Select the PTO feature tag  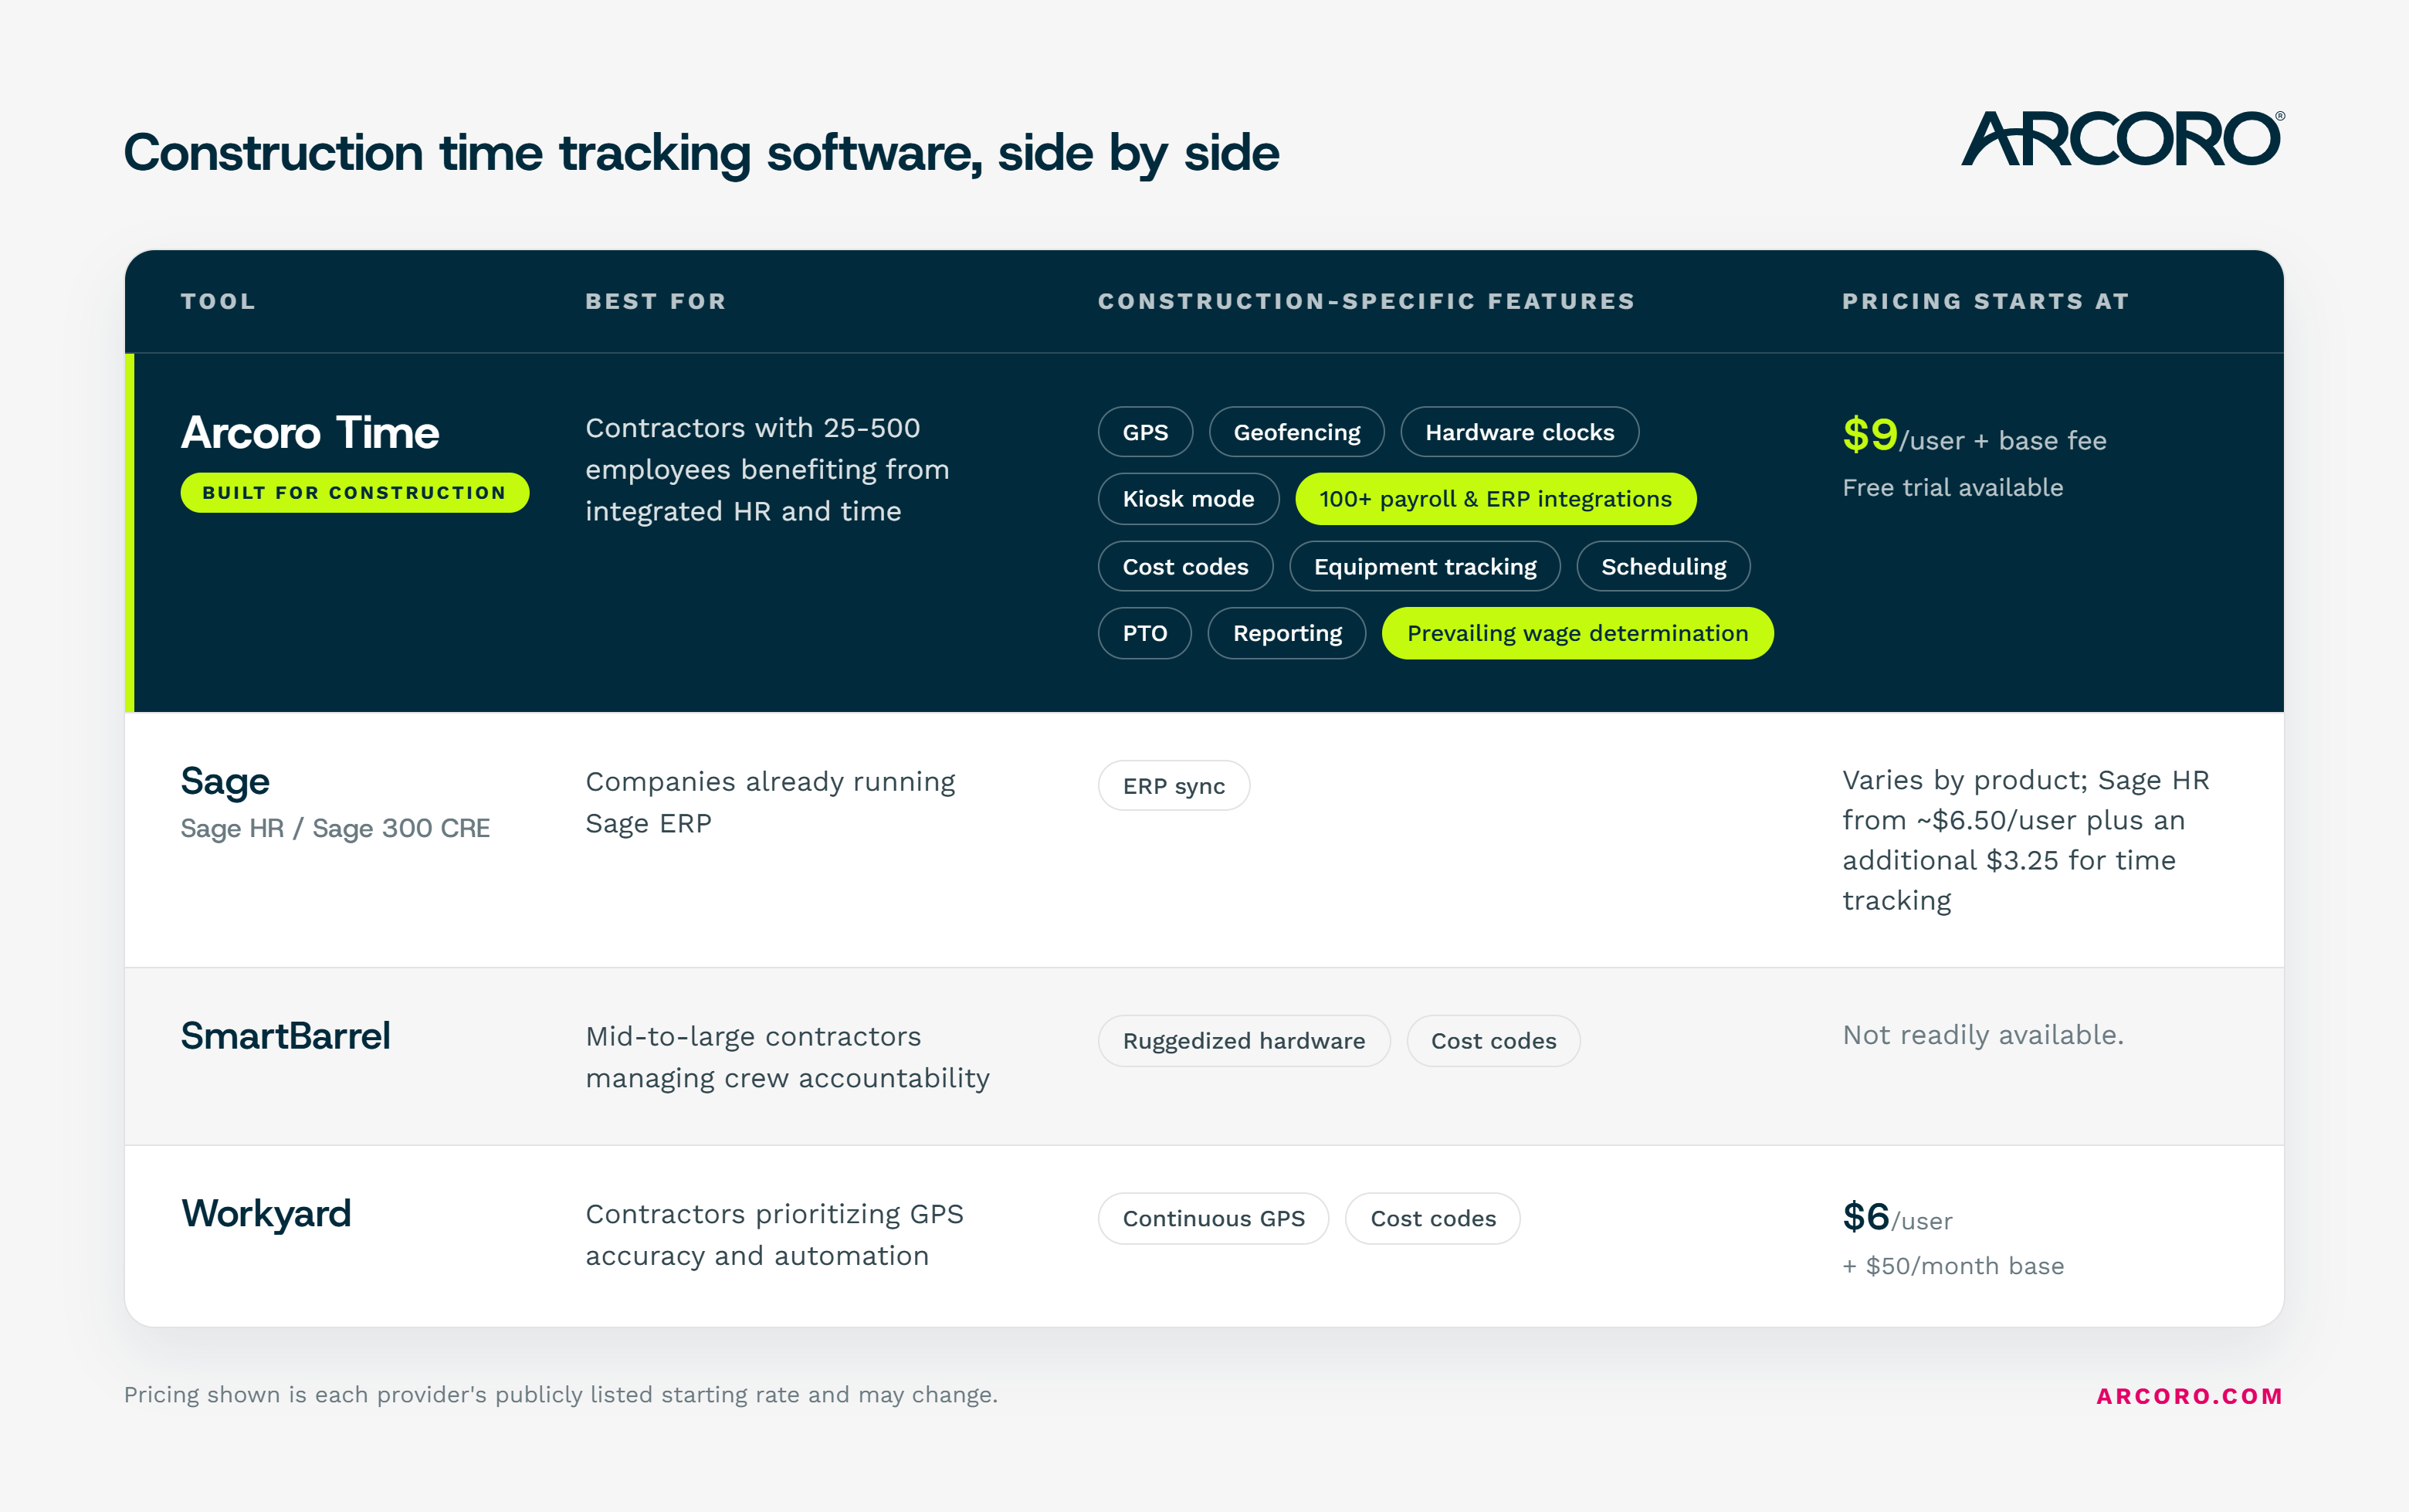click(x=1144, y=633)
